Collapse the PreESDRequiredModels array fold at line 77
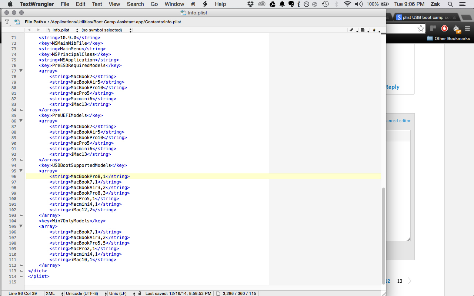Screen dimensions: 474x296 tap(21, 71)
